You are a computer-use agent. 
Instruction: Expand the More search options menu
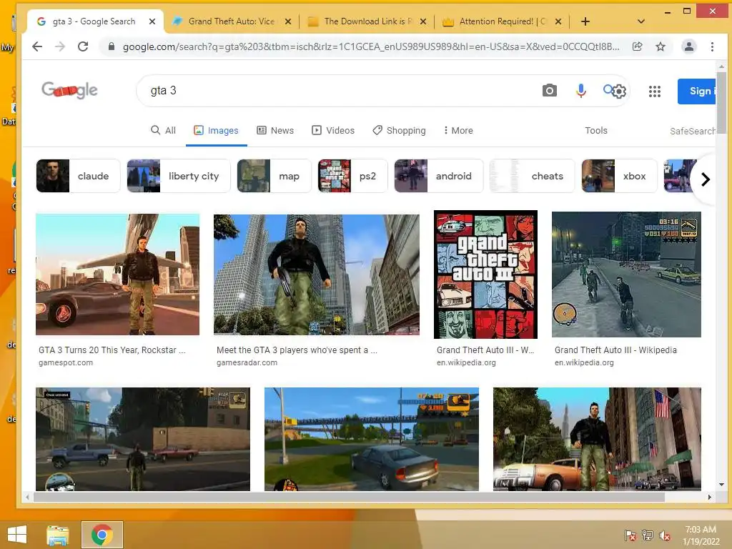[x=458, y=130]
